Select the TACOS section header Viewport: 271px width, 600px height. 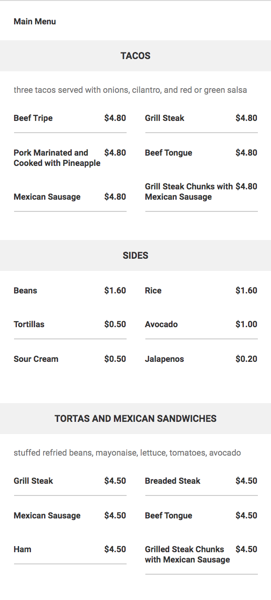click(135, 56)
